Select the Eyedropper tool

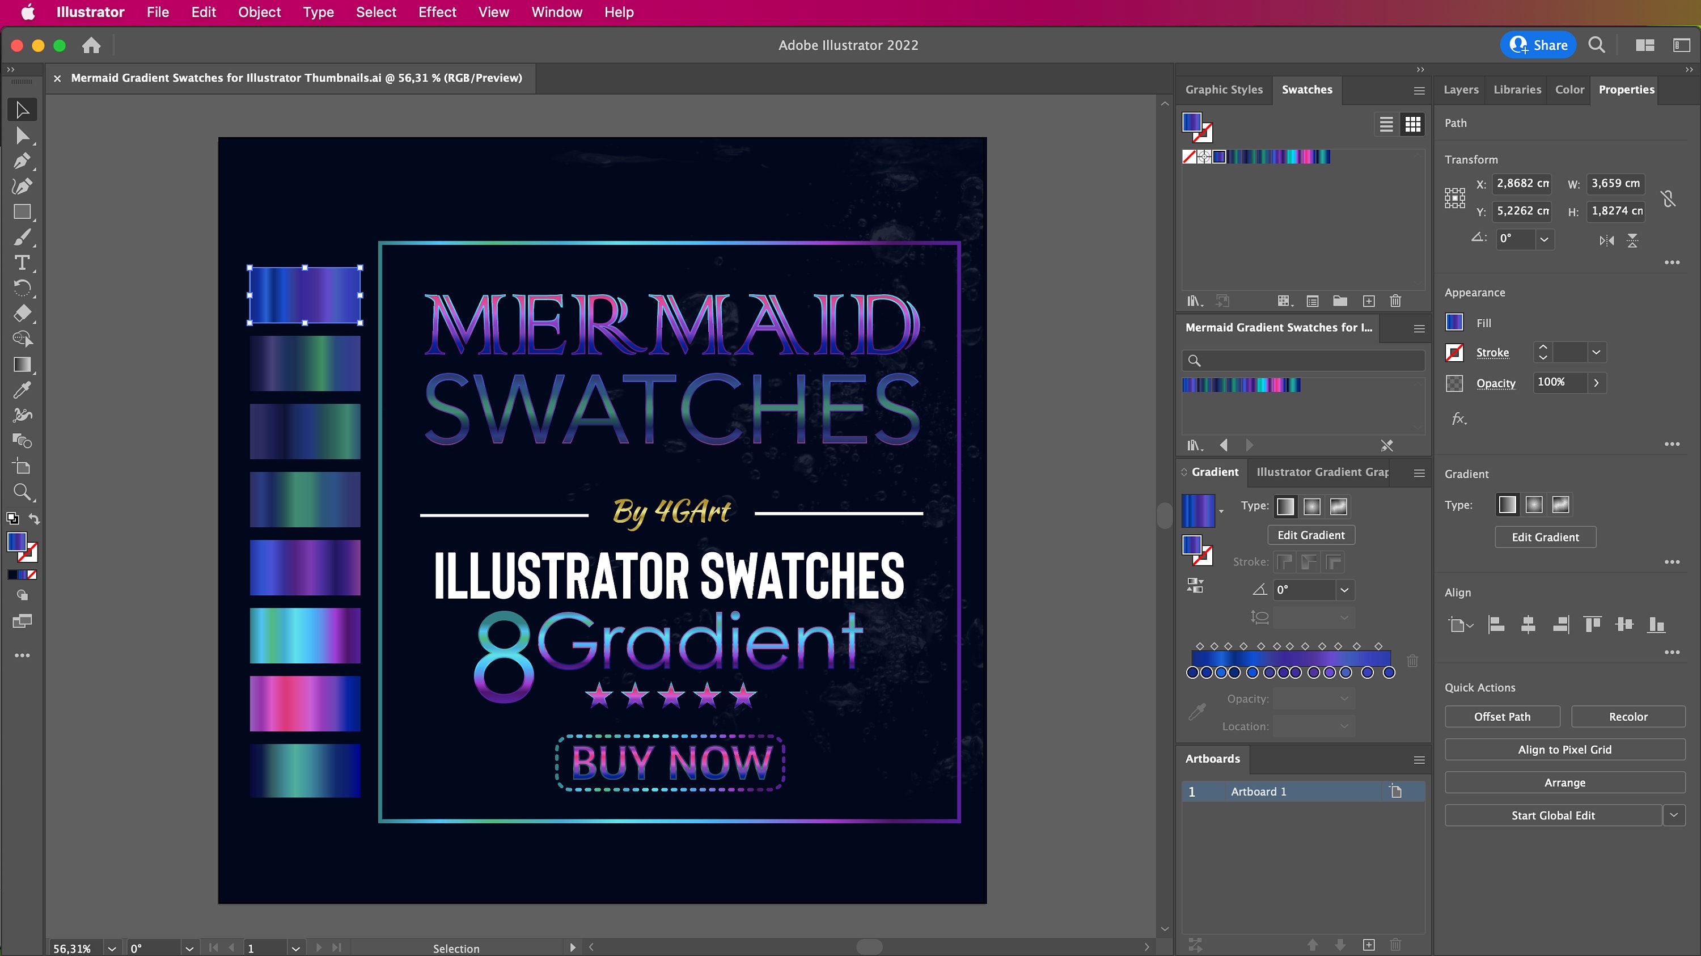(22, 390)
